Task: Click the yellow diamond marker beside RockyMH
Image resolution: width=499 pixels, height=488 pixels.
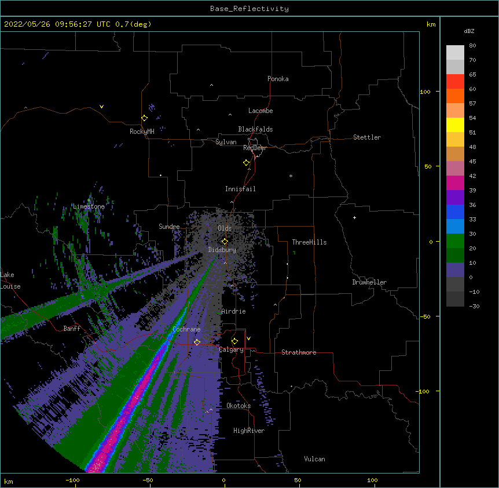Action: (x=144, y=118)
